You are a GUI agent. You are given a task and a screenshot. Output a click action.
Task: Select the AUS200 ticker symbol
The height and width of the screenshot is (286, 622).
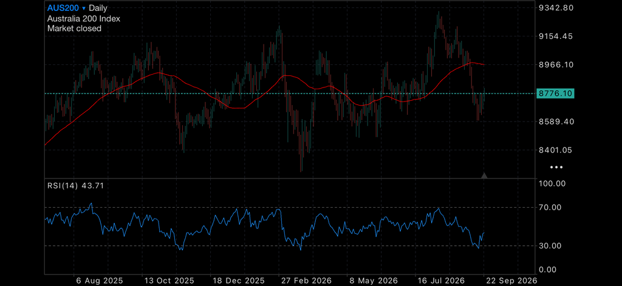63,7
